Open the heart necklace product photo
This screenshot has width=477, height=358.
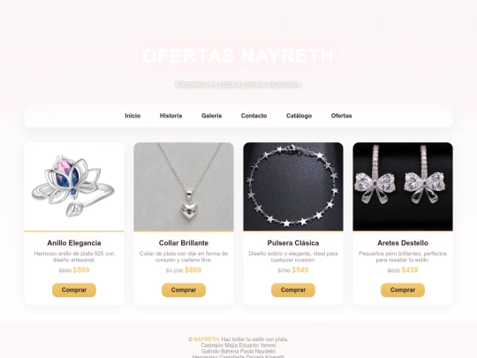[184, 187]
